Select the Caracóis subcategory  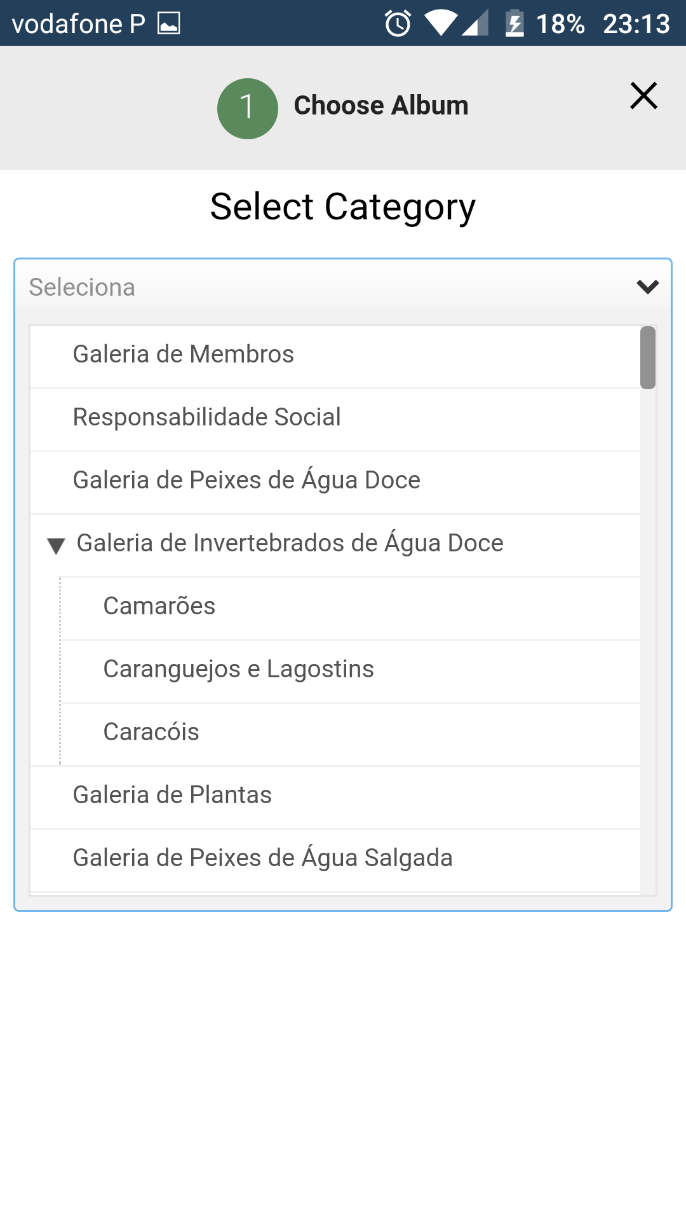(x=151, y=732)
